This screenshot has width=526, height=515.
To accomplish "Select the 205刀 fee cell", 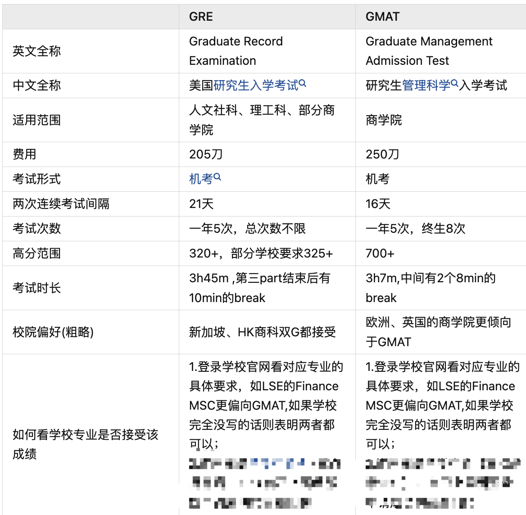I will [206, 154].
